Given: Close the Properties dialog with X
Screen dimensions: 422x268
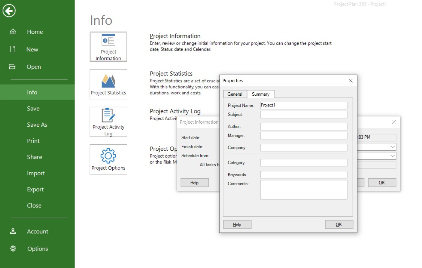Looking at the screenshot, I should coord(351,81).
